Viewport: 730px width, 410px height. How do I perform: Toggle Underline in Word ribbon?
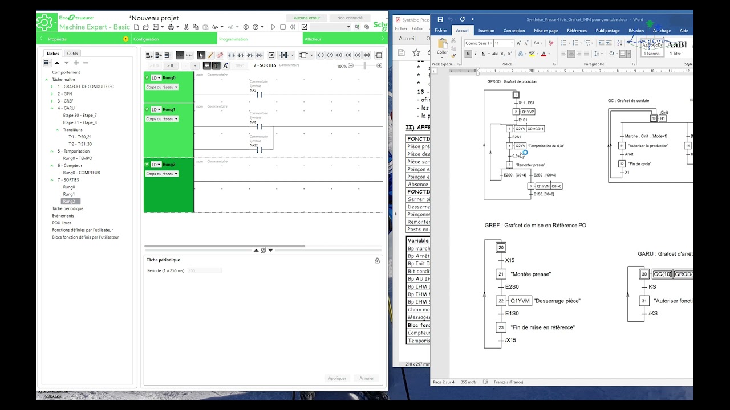pyautogui.click(x=483, y=54)
